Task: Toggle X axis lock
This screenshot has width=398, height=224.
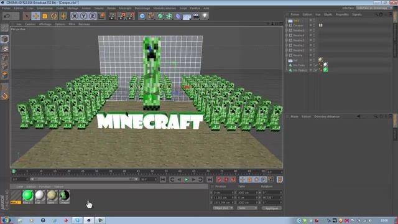Action: coord(75,16)
